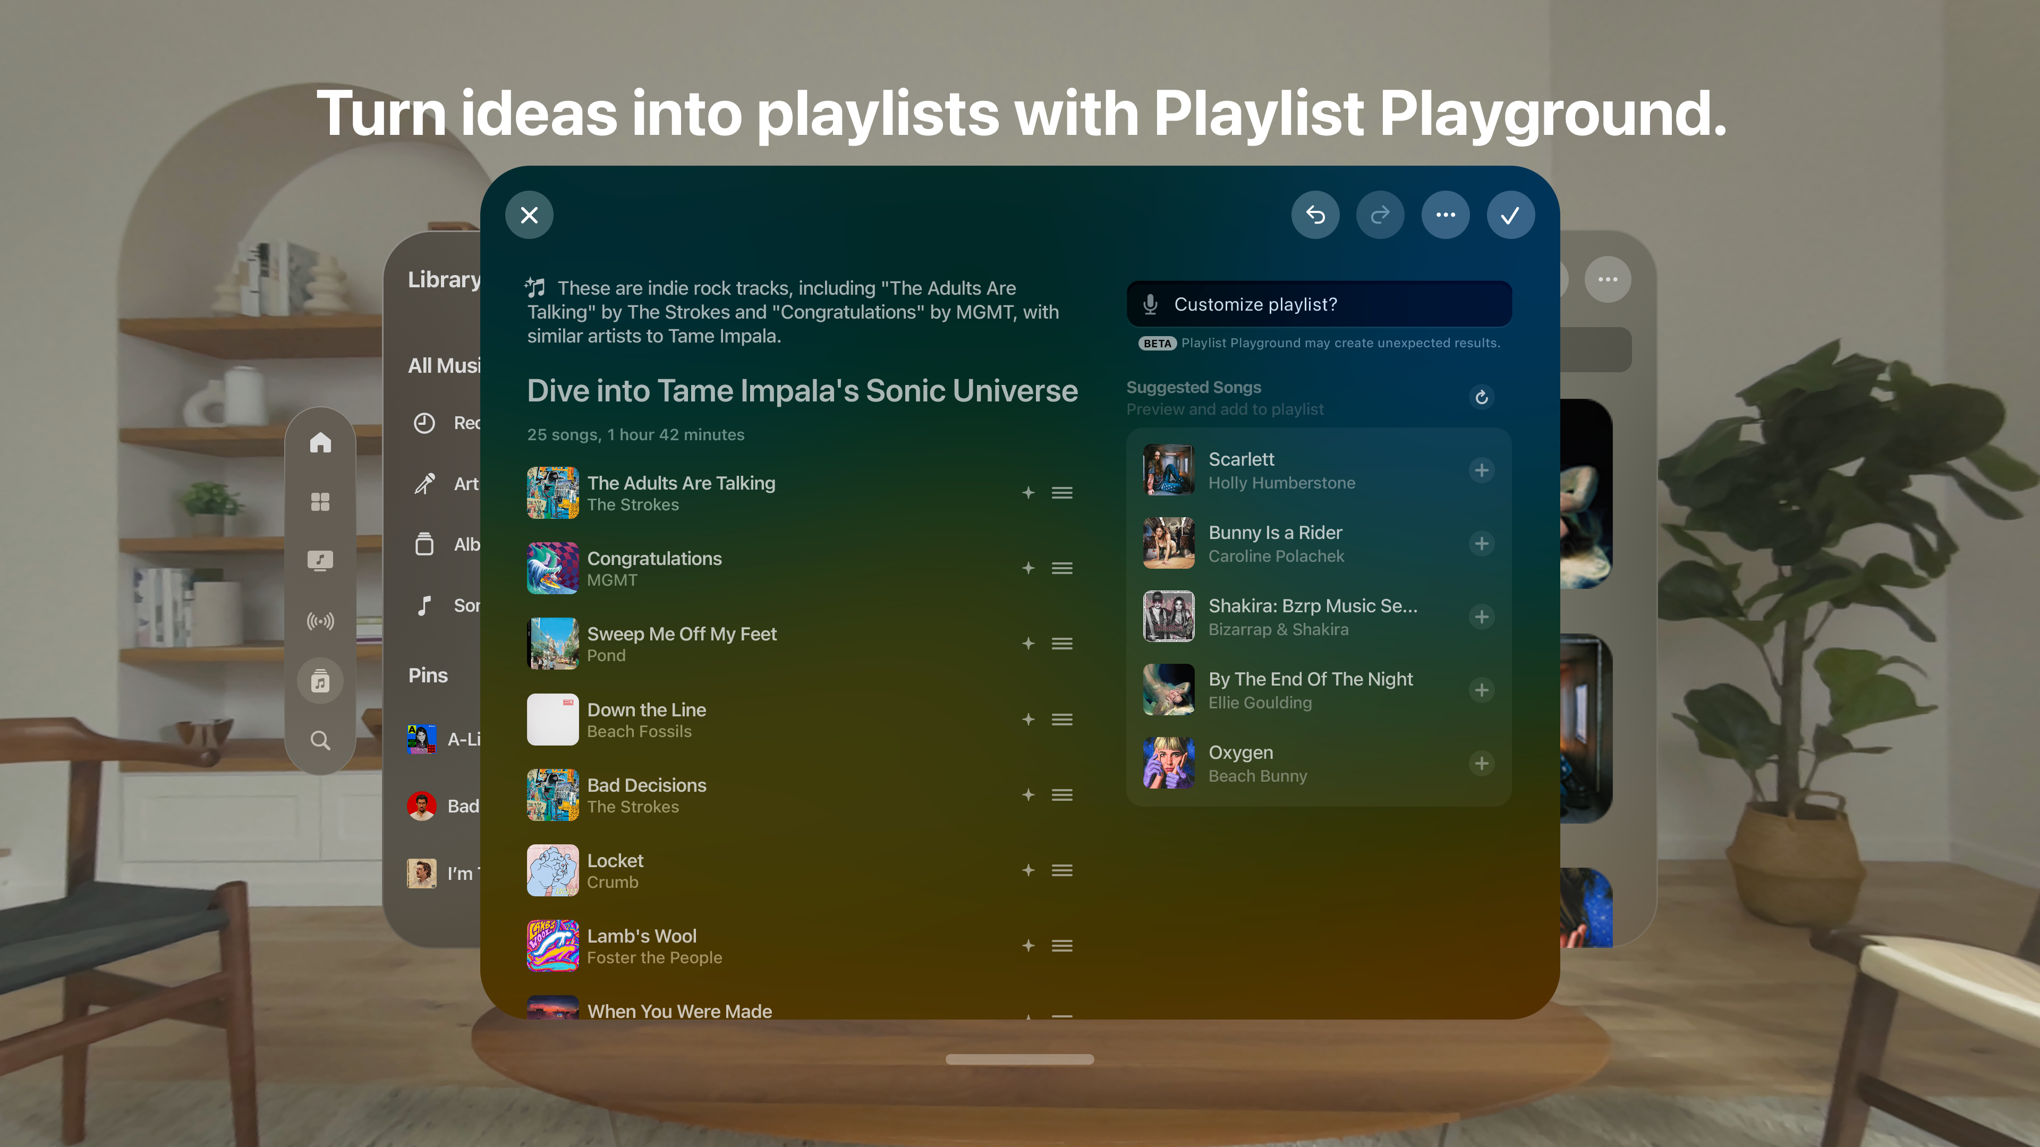2040x1147 pixels.
Task: Click the redo arrow button
Action: (x=1380, y=215)
